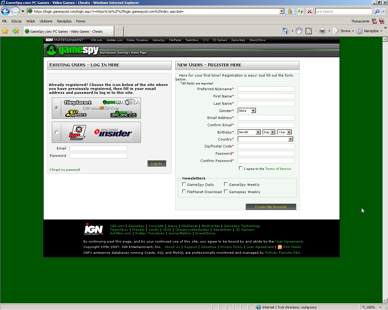Enable the FilePlanet Download newsletter
The height and width of the screenshot is (310, 388).
[184, 191]
